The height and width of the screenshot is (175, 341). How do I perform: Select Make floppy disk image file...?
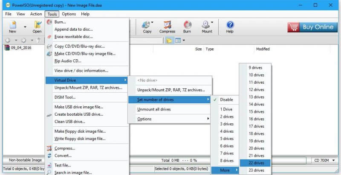point(87,131)
